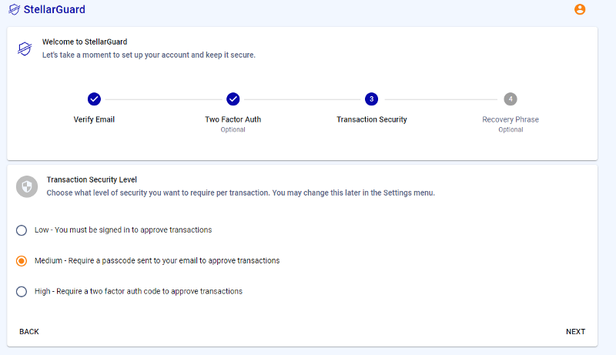Click 'Optional' under Two Factor Auth

233,129
